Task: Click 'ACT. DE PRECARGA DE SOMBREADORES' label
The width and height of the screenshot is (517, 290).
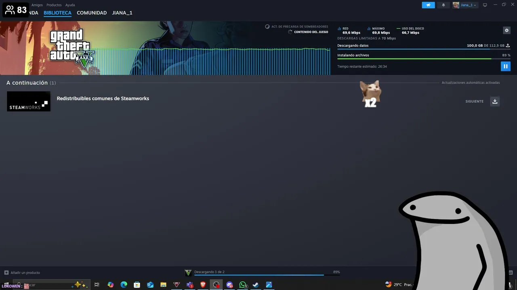Action: pos(300,27)
